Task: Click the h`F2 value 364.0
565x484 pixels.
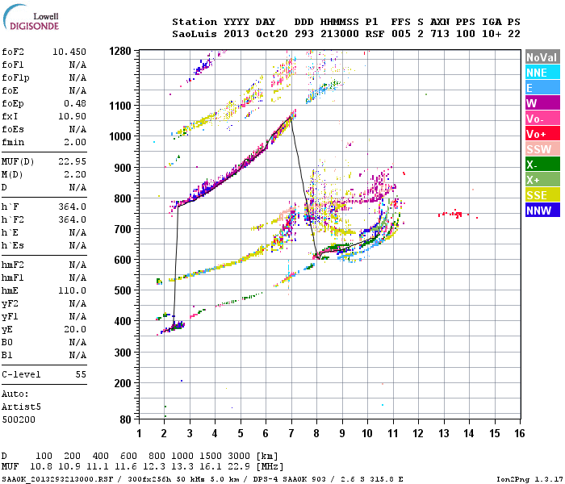Action: point(72,219)
